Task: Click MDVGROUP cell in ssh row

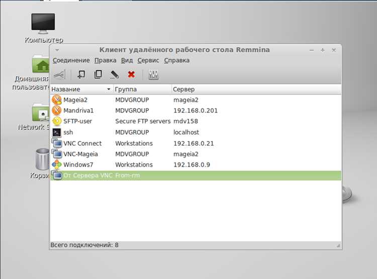Action: (x=132, y=132)
